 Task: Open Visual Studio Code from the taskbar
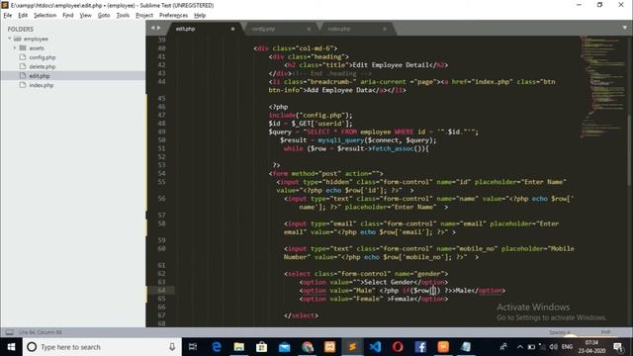tap(375, 347)
